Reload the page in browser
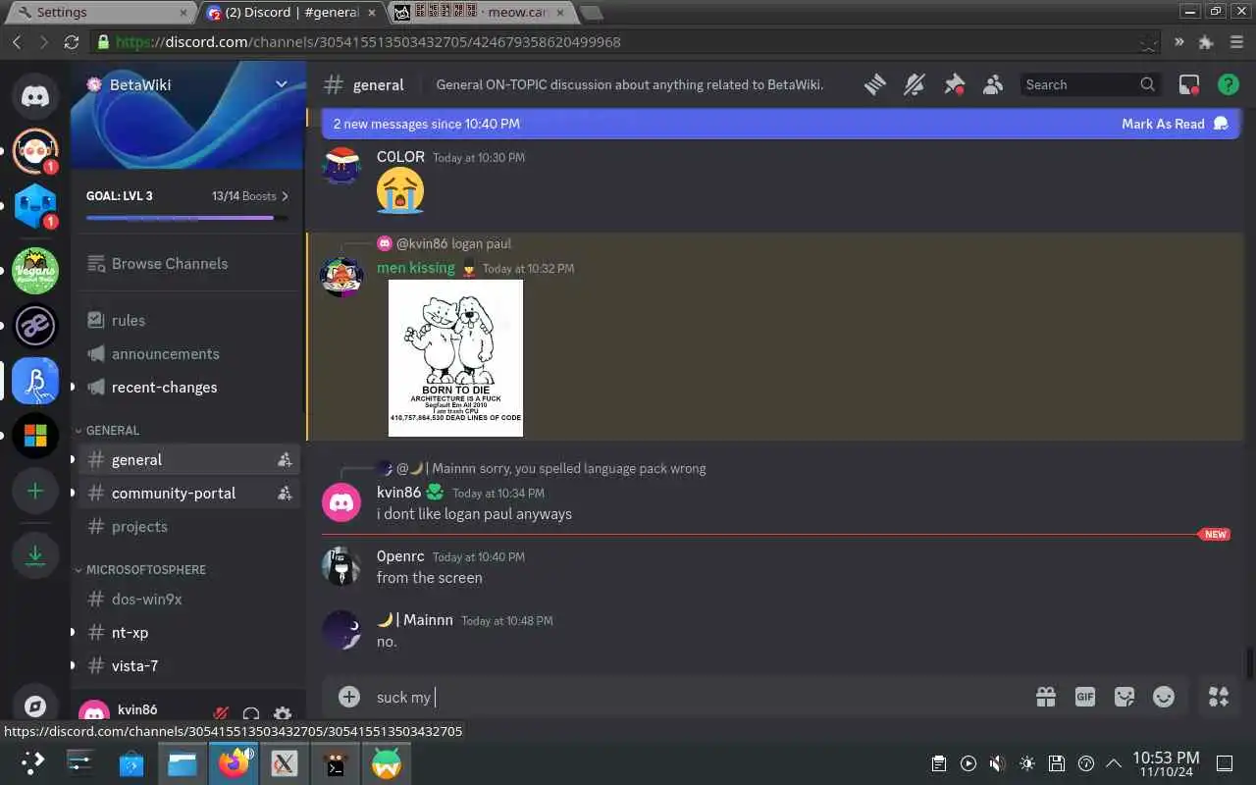Image resolution: width=1256 pixels, height=785 pixels. coord(71,42)
